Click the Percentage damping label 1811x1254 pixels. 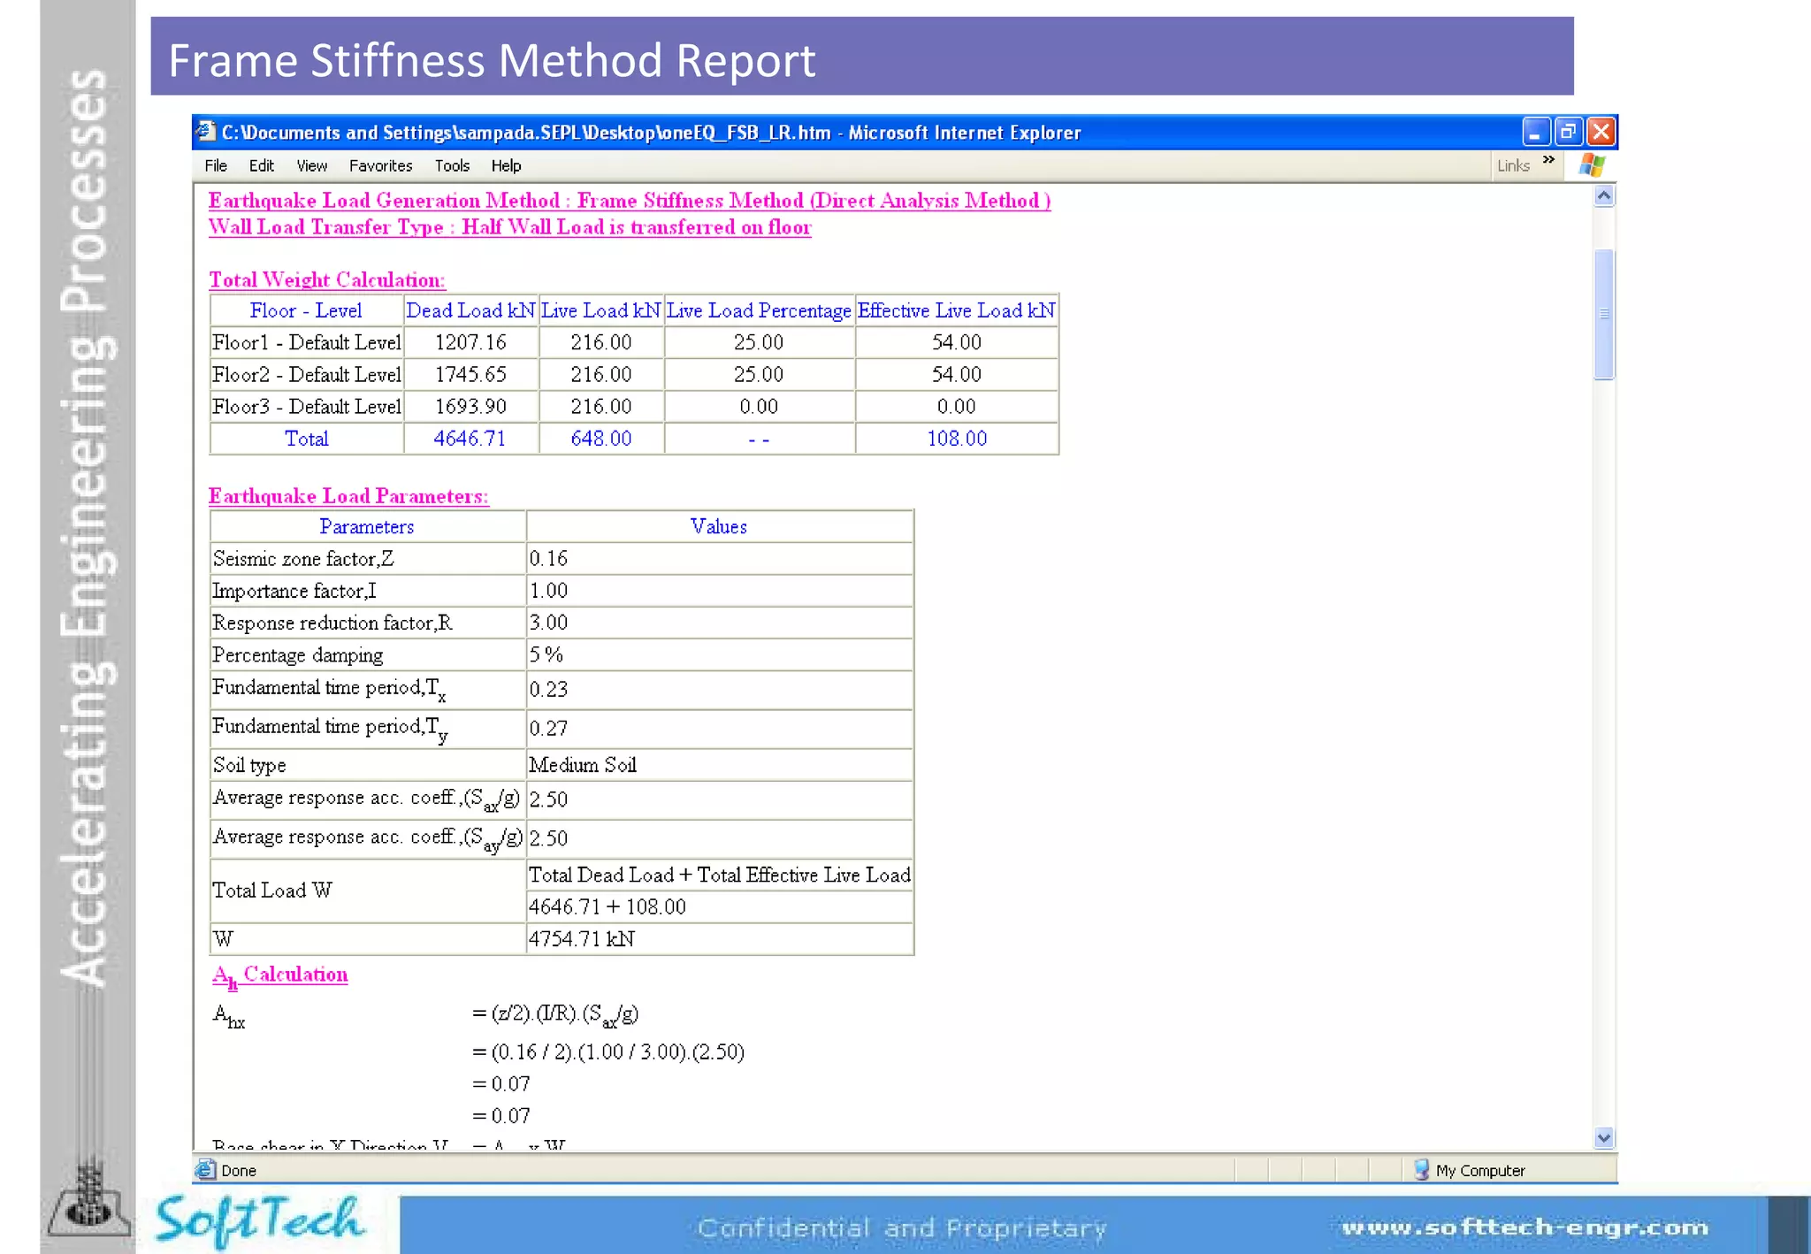point(298,655)
